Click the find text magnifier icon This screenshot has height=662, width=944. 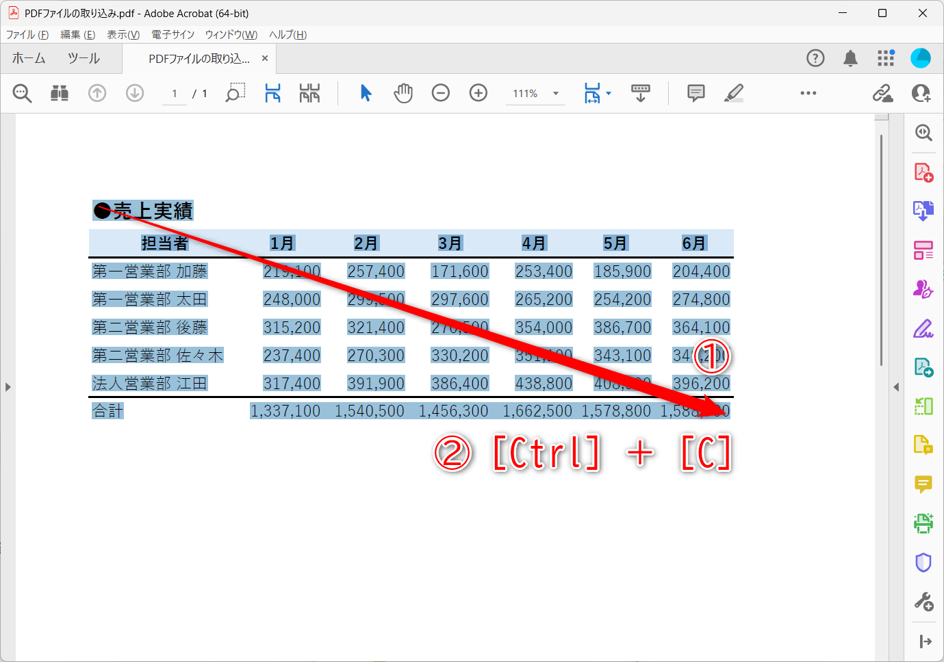pyautogui.click(x=23, y=93)
